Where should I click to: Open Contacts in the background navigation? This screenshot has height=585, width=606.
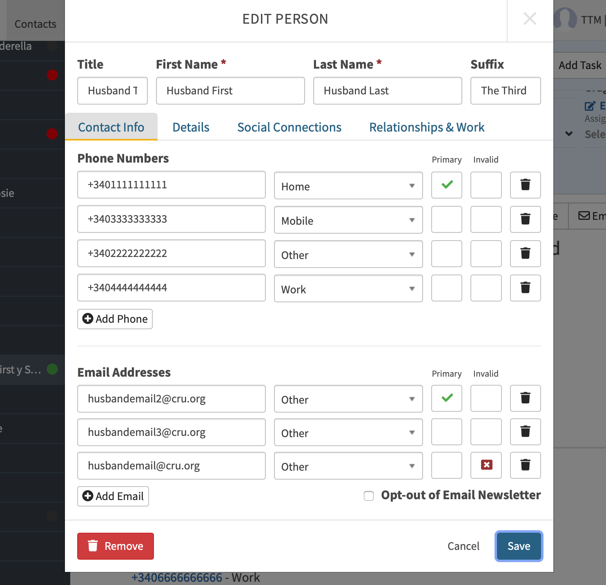pos(36,24)
